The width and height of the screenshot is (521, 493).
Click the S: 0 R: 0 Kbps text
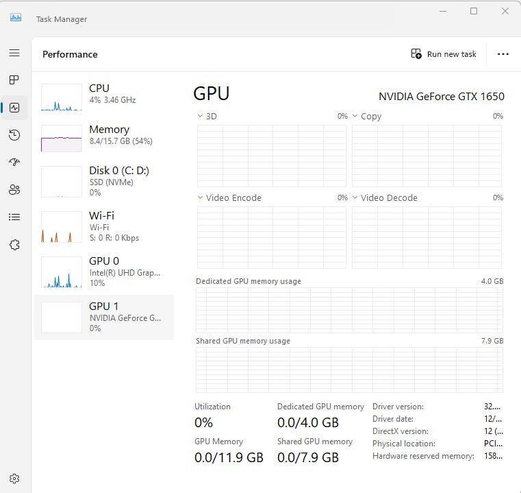pos(114,238)
